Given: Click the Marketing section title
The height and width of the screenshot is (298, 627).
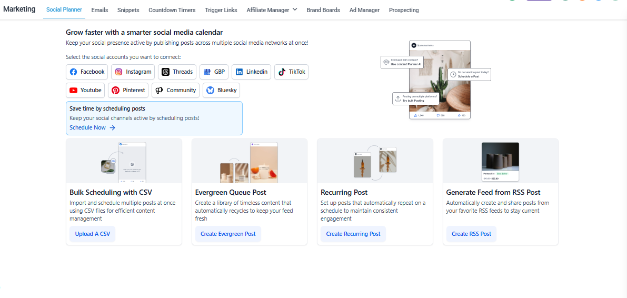Looking at the screenshot, I should pos(19,9).
